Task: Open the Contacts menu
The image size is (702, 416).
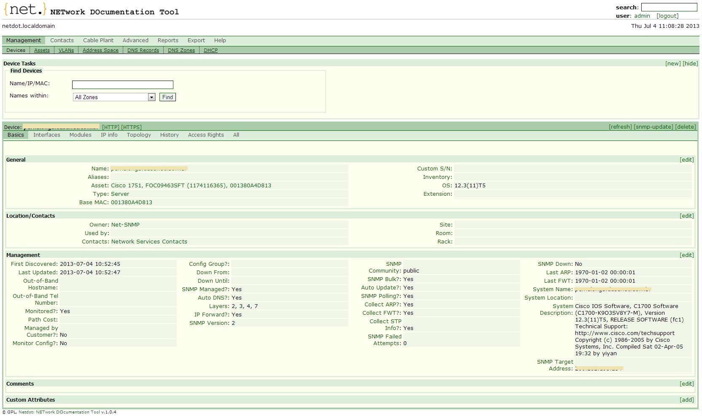Action: pos(62,40)
